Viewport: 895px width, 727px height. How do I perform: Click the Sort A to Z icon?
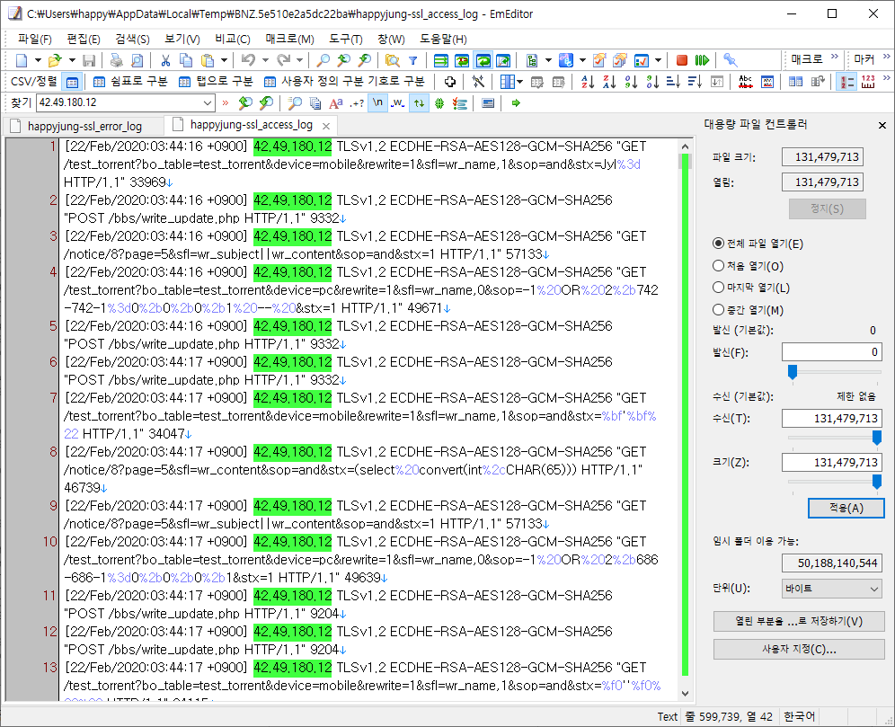pyautogui.click(x=588, y=82)
